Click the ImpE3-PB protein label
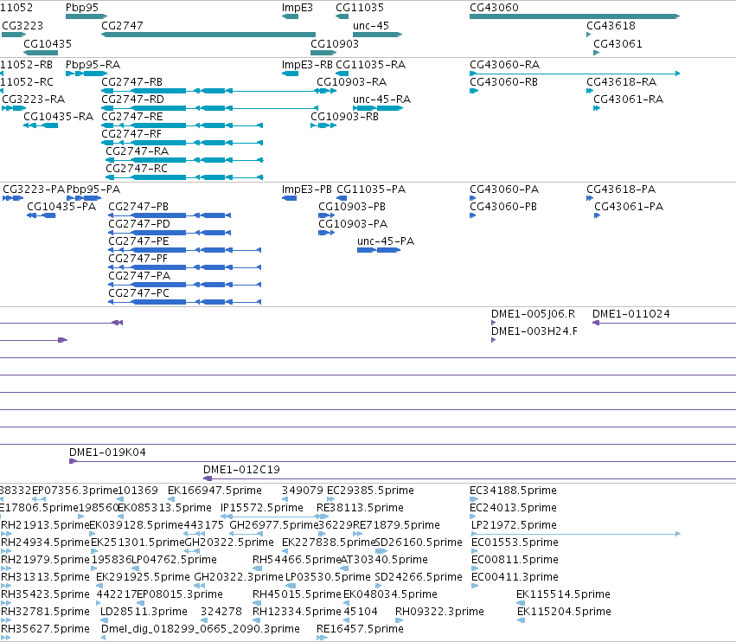Image resolution: width=736 pixels, height=642 pixels. (306, 189)
